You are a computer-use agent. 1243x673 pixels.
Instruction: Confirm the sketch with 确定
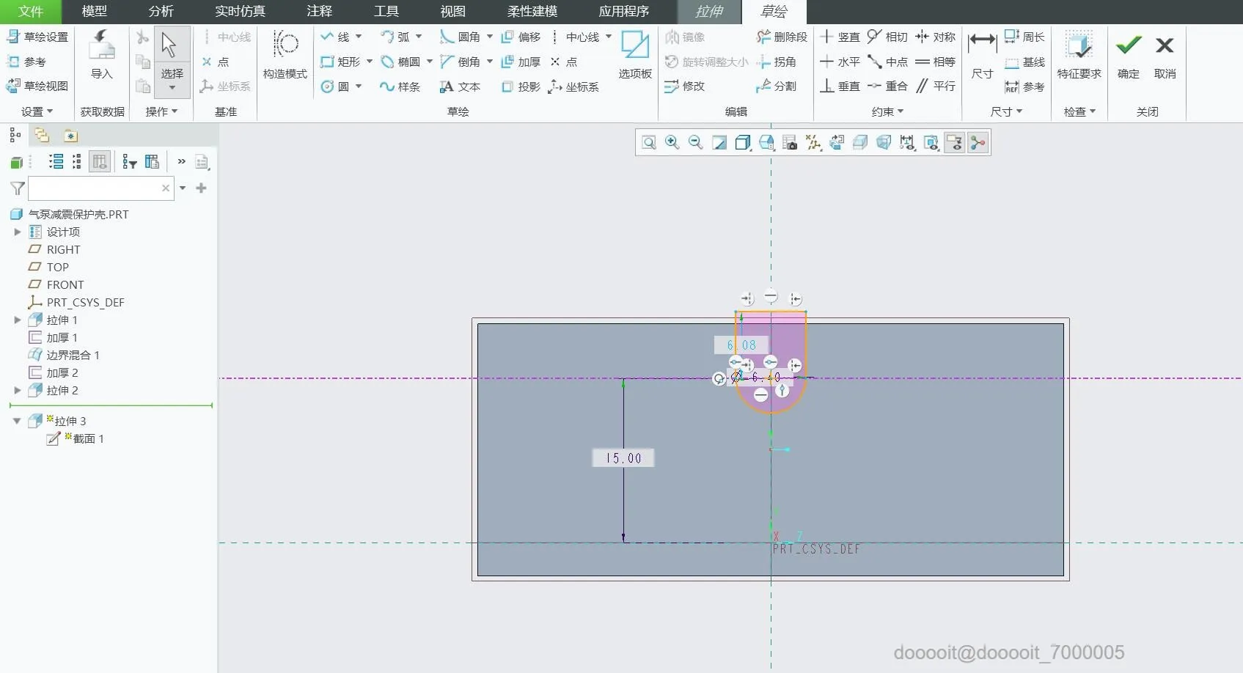[x=1129, y=55]
